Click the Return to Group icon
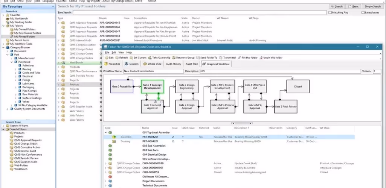 pyautogui.click(x=174, y=58)
